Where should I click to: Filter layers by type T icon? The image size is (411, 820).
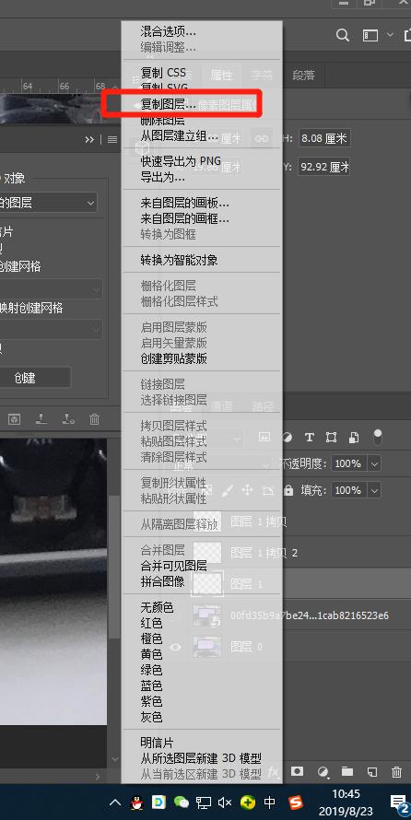click(309, 437)
